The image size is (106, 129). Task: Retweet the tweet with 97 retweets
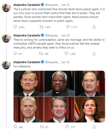tap(42, 127)
